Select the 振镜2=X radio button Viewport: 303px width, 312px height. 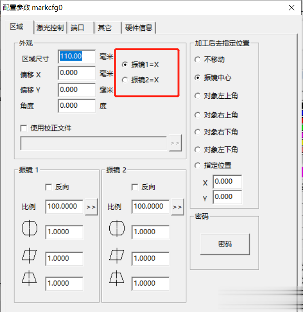140,80
